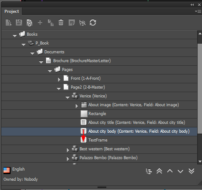Click the double up chevron move-to-top icon
The height and width of the screenshot is (190, 202).
(x=159, y=171)
